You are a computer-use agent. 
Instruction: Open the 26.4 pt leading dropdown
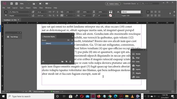pos(45,15)
